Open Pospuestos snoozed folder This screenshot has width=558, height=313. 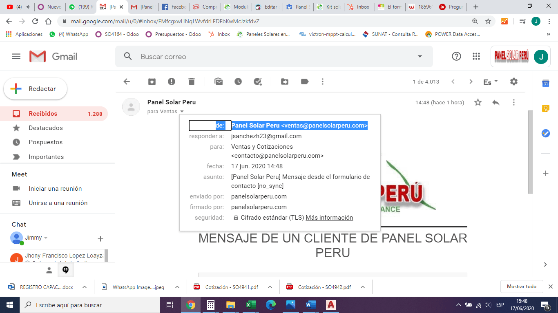click(54, 142)
